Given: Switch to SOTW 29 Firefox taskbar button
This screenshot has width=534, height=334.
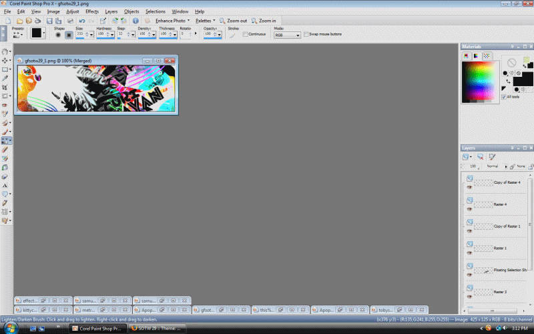Looking at the screenshot, I should 157,329.
